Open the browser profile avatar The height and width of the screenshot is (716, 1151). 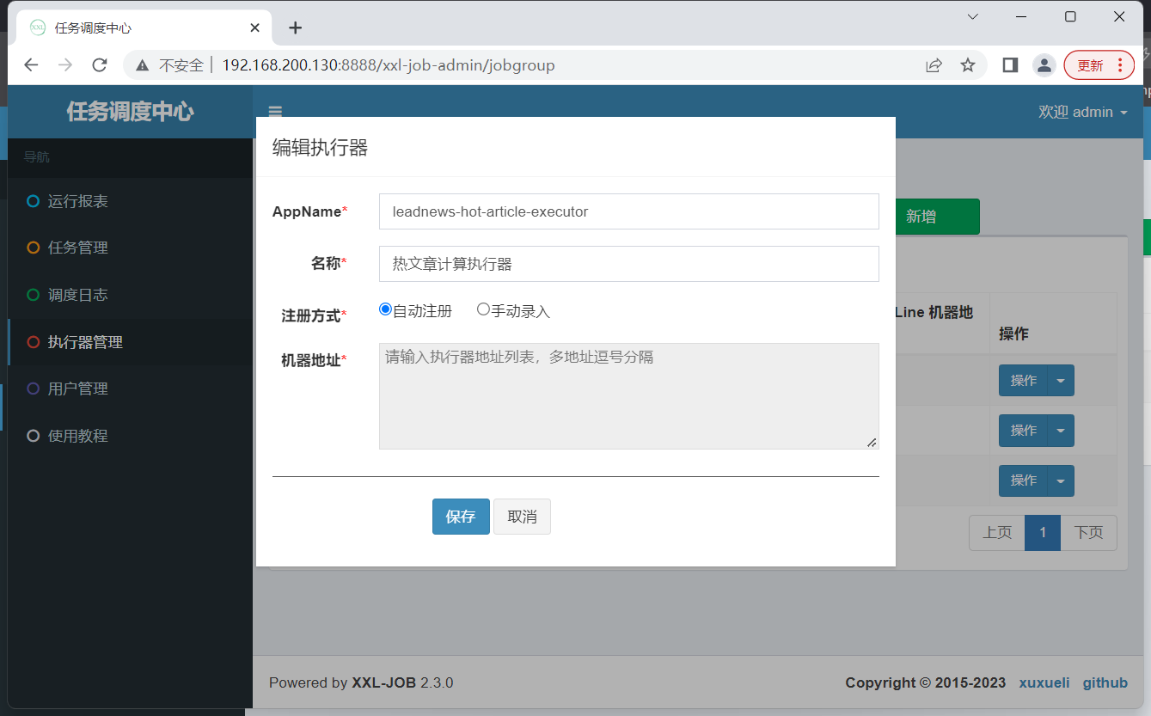coord(1044,65)
